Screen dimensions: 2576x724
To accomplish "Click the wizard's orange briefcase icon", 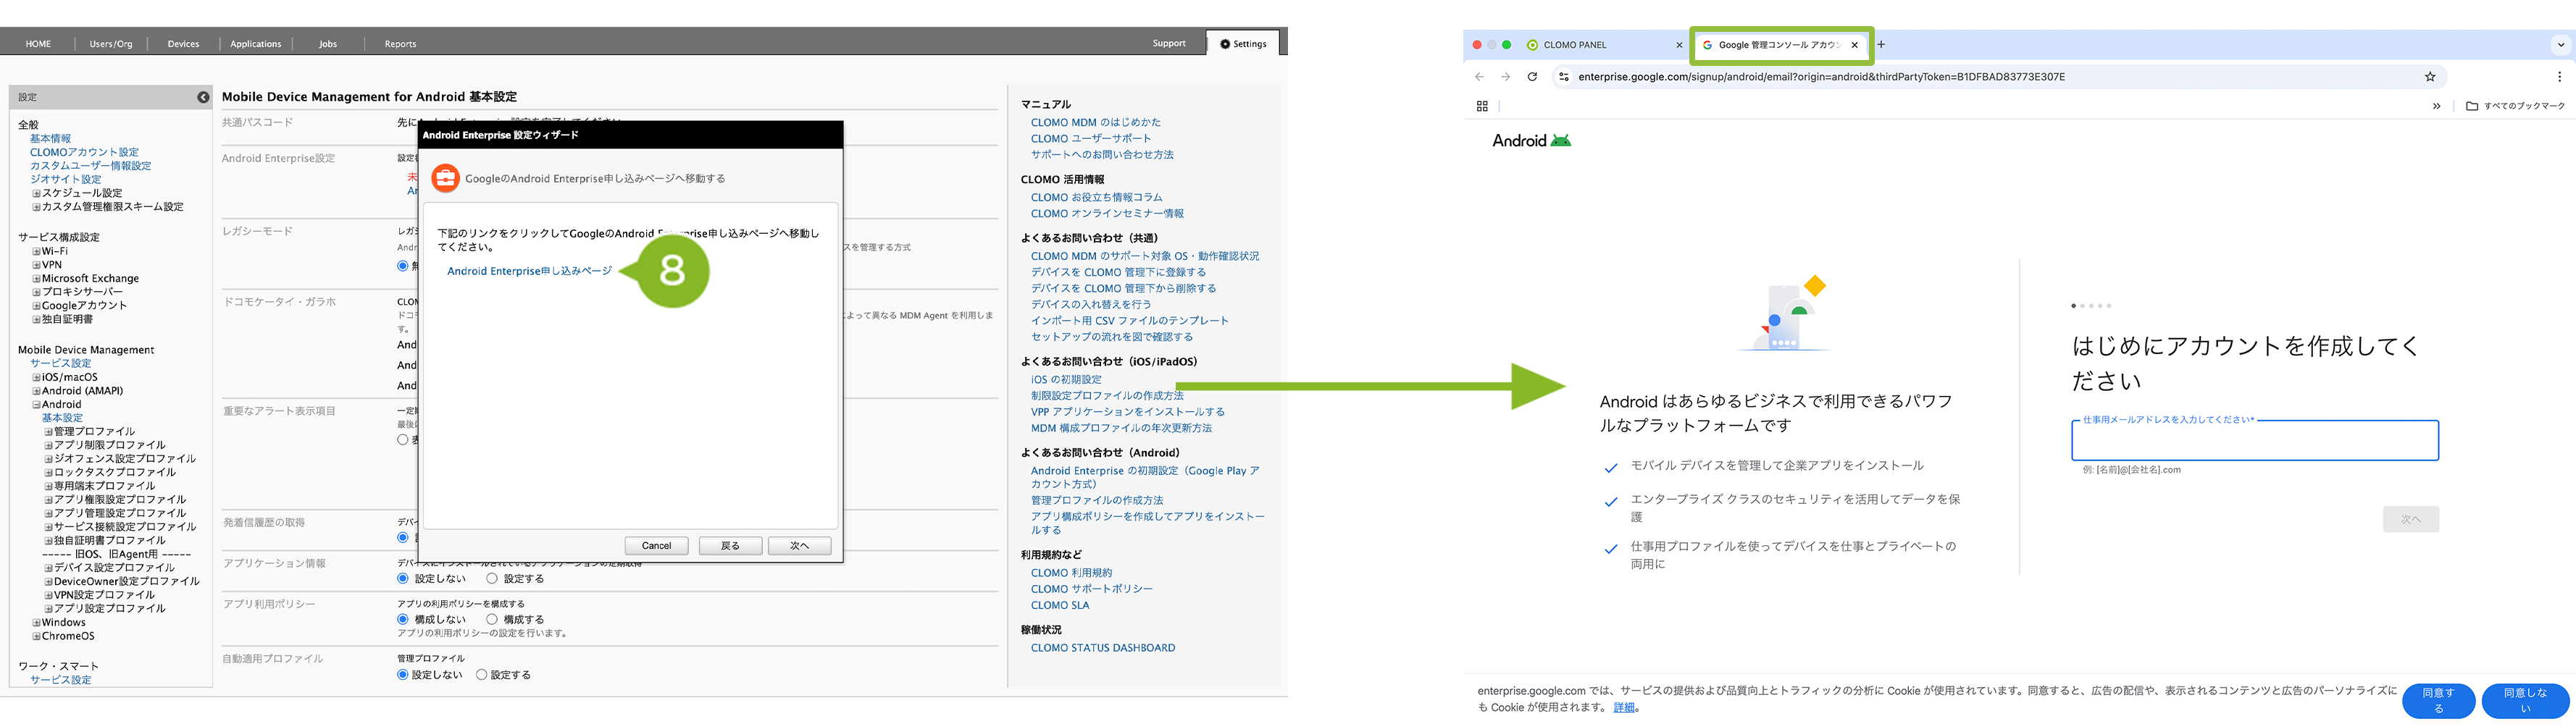I will (445, 178).
